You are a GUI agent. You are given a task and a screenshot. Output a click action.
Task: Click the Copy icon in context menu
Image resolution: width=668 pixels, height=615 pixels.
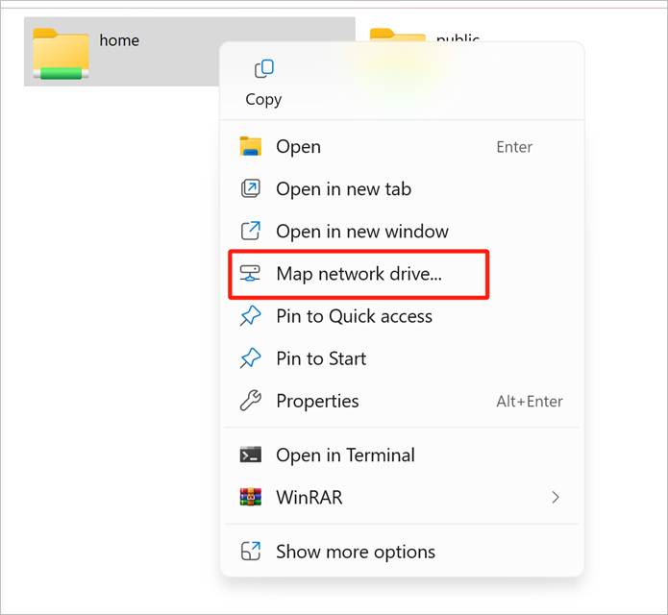click(263, 69)
